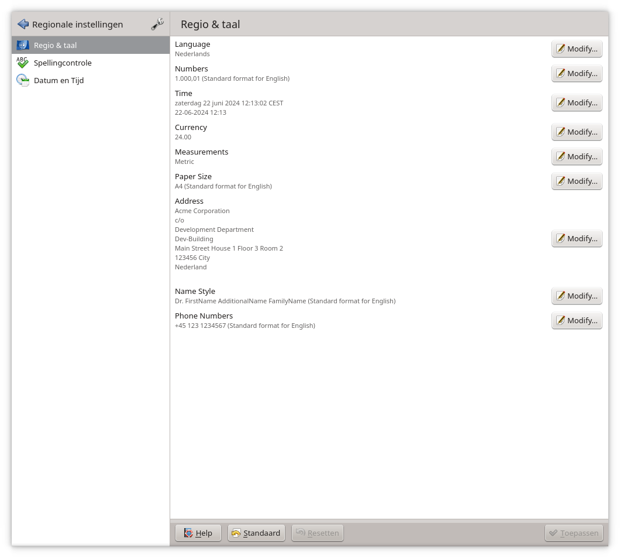
Task: Click the 22-06-2024 12:13 short date text
Action: coord(201,112)
